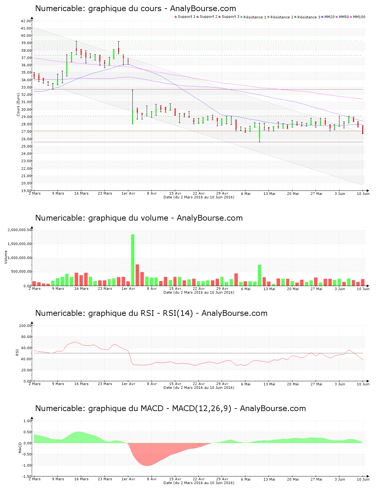Click the 'Volume' vertical axis label
Image resolution: width=381 pixels, height=492 pixels.
click(6, 257)
